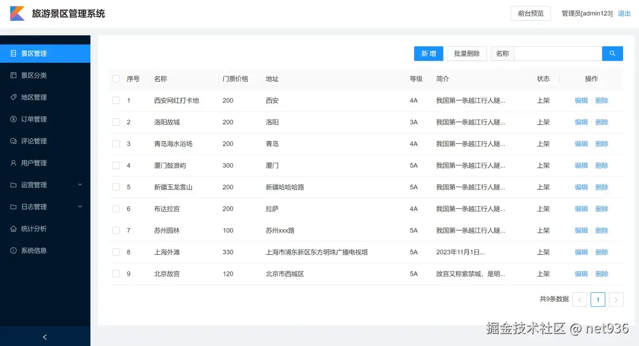The width and height of the screenshot is (639, 346).
Task: Delete the 洛阳故城 row
Action: (x=602, y=122)
